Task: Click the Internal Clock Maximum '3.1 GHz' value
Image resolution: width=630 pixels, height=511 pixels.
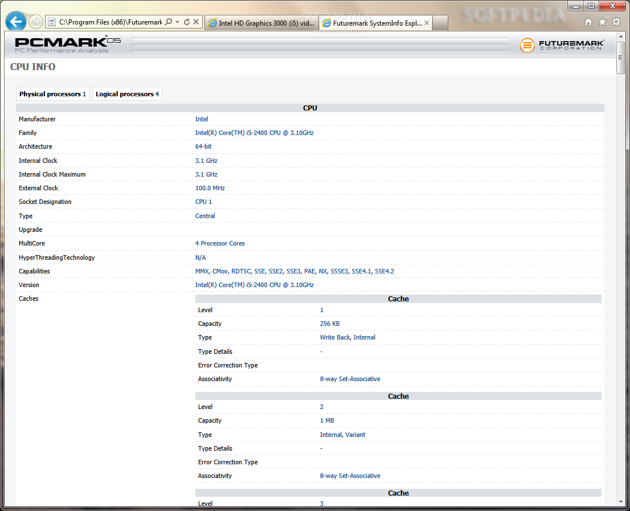Action: (x=206, y=174)
